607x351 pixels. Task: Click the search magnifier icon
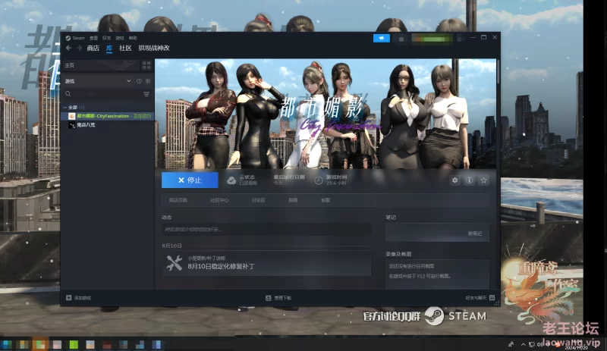tap(68, 94)
